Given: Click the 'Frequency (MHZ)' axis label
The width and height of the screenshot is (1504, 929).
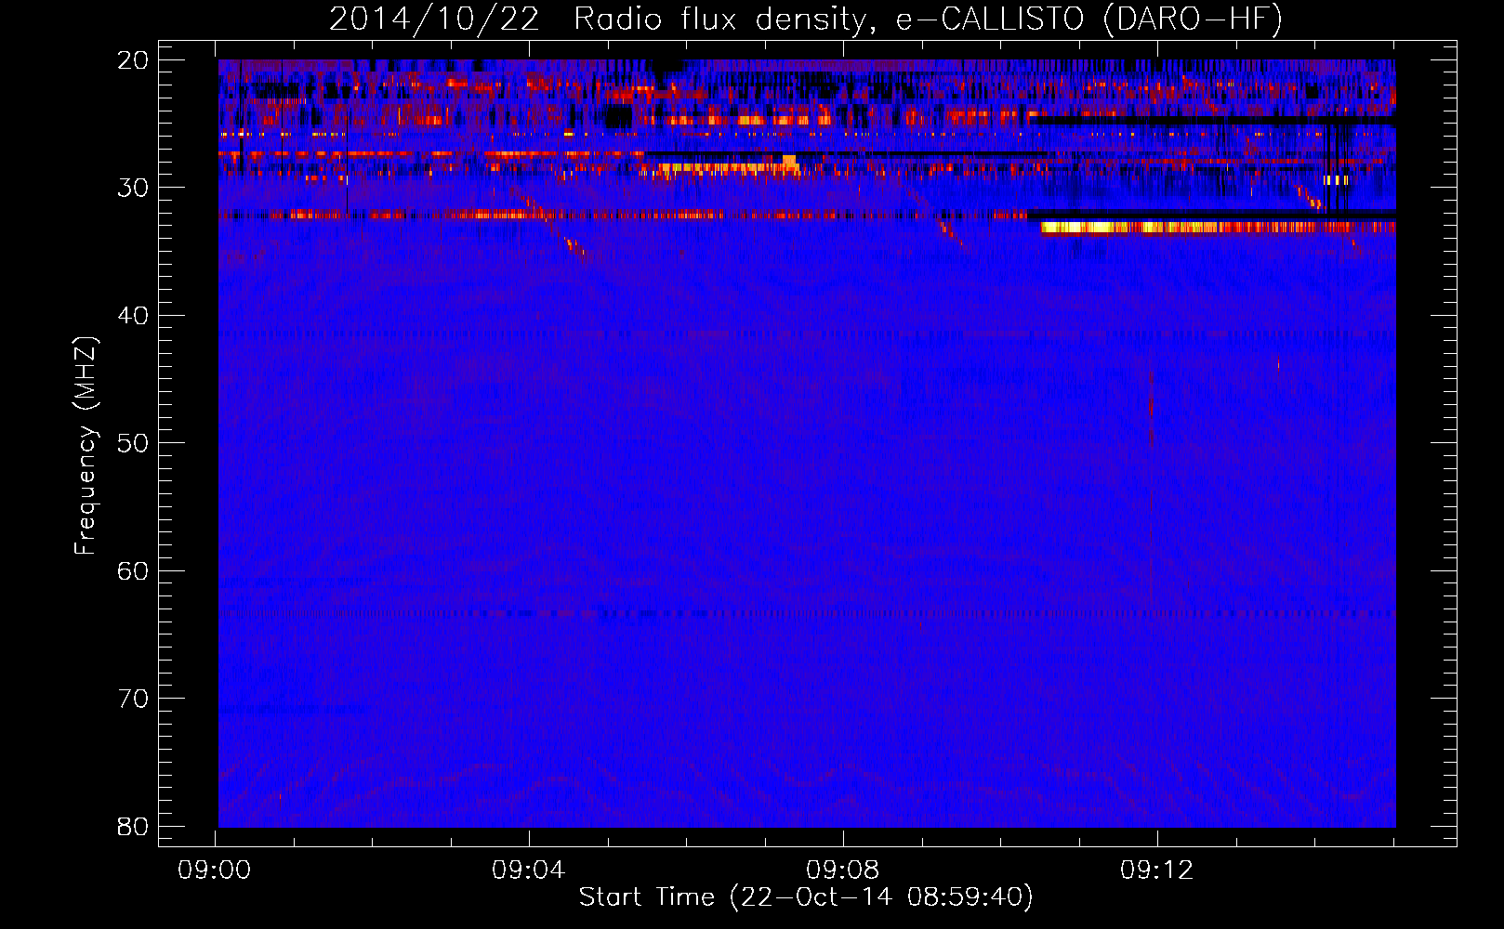Looking at the screenshot, I should tap(86, 446).
